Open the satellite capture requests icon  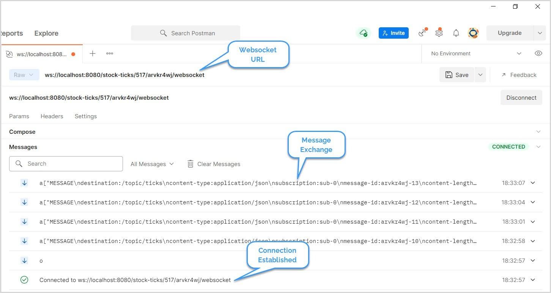pos(422,33)
